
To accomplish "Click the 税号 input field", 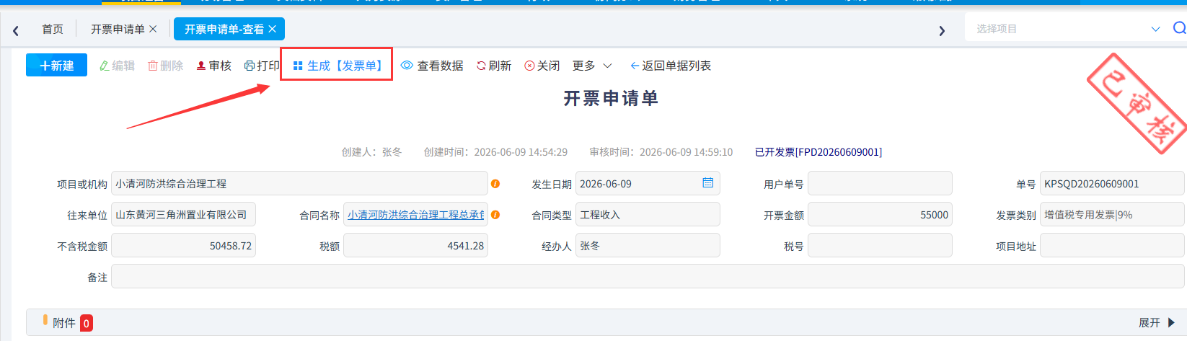I will click(880, 246).
